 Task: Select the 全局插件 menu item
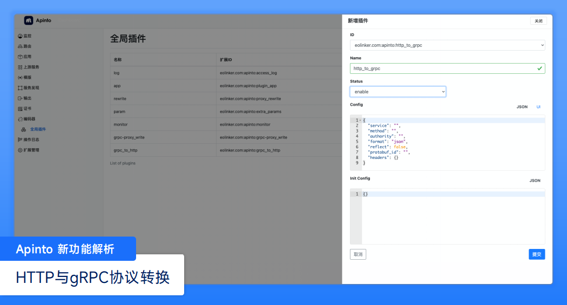point(38,129)
